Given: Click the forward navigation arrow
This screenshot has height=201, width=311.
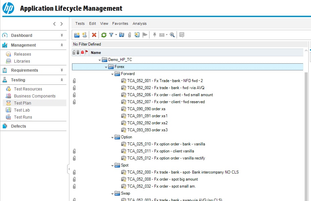Looking at the screenshot, I should click(61, 24).
